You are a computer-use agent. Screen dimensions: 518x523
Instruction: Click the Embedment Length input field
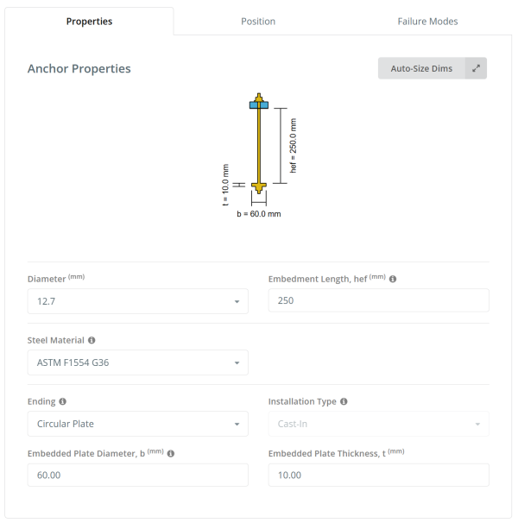pyautogui.click(x=378, y=300)
